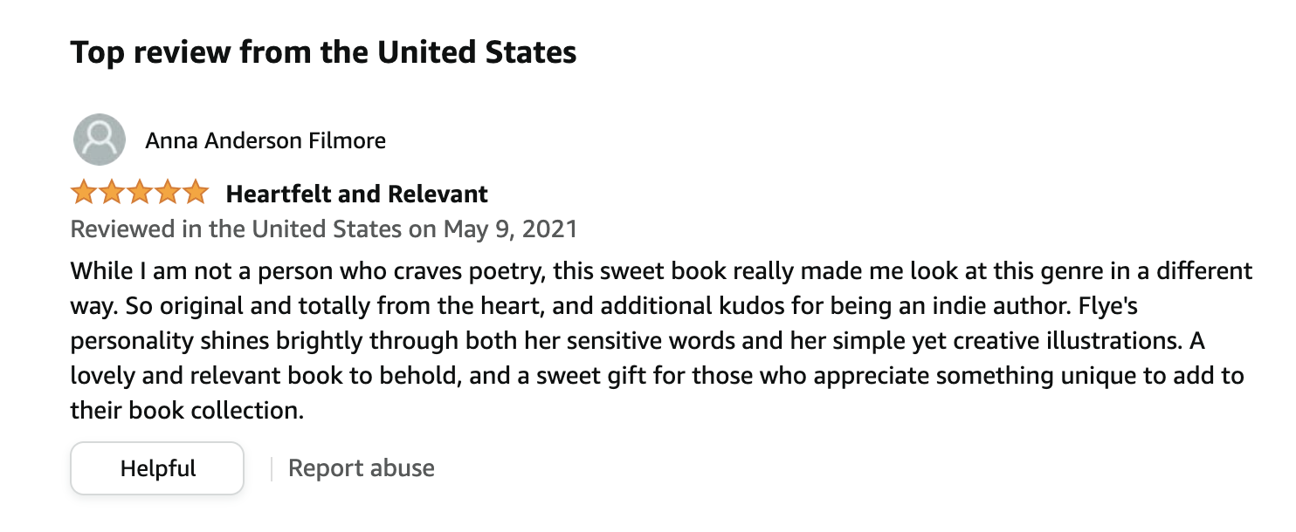Click the Report abuse link
Screen dimensions: 1296x532
(362, 468)
